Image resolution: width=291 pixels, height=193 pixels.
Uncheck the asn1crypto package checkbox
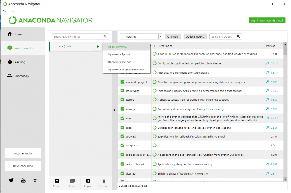tap(122, 91)
